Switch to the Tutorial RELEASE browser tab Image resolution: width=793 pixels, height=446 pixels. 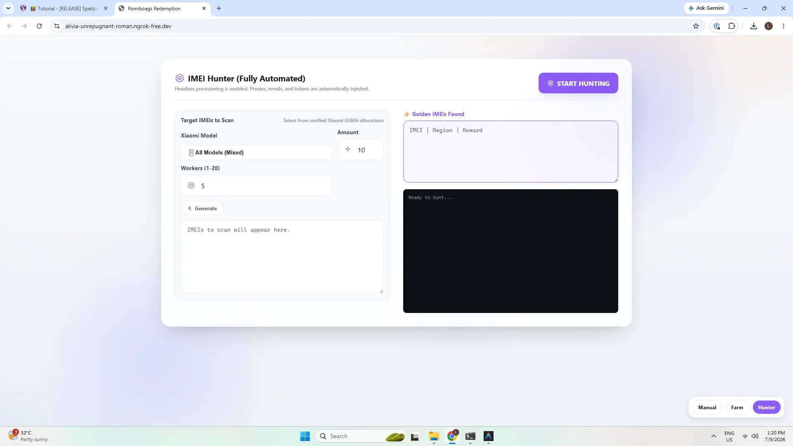64,8
